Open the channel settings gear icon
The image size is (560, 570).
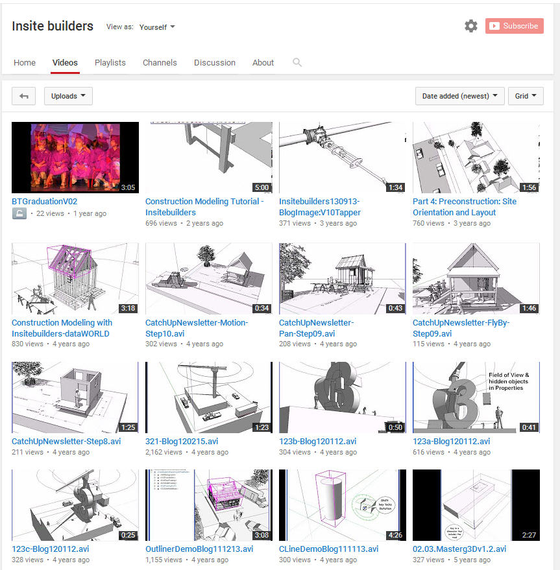pos(471,26)
